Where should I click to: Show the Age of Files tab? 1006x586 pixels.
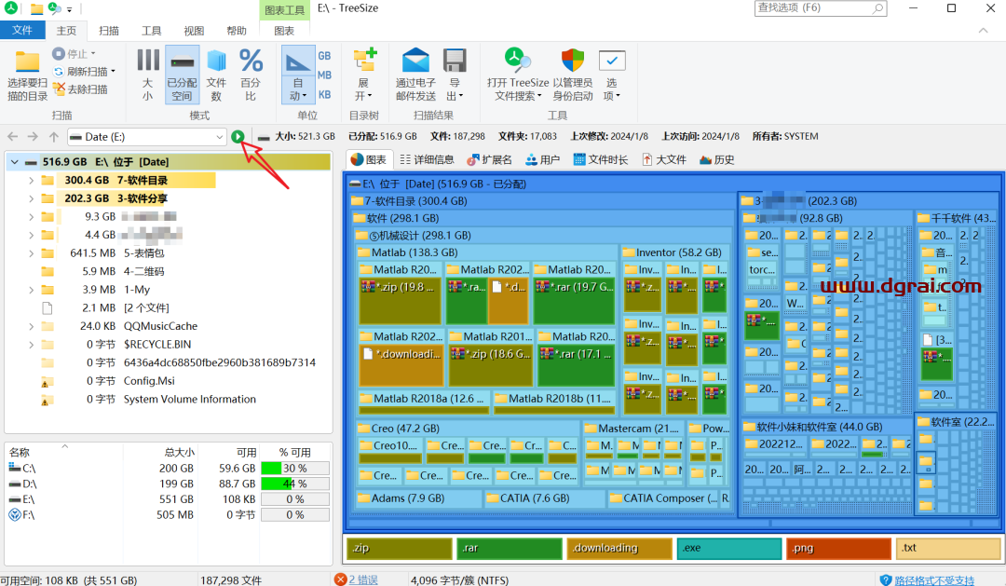pos(601,160)
